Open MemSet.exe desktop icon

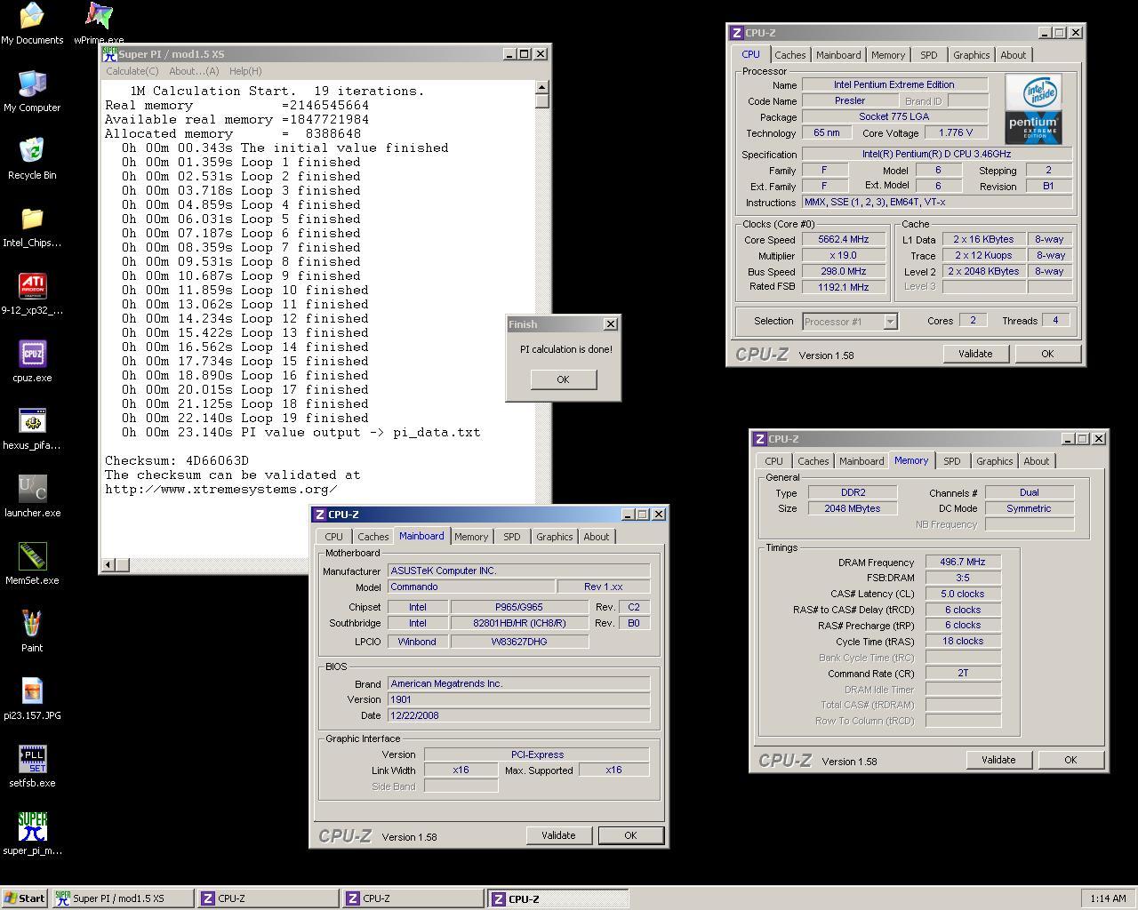pos(32,563)
